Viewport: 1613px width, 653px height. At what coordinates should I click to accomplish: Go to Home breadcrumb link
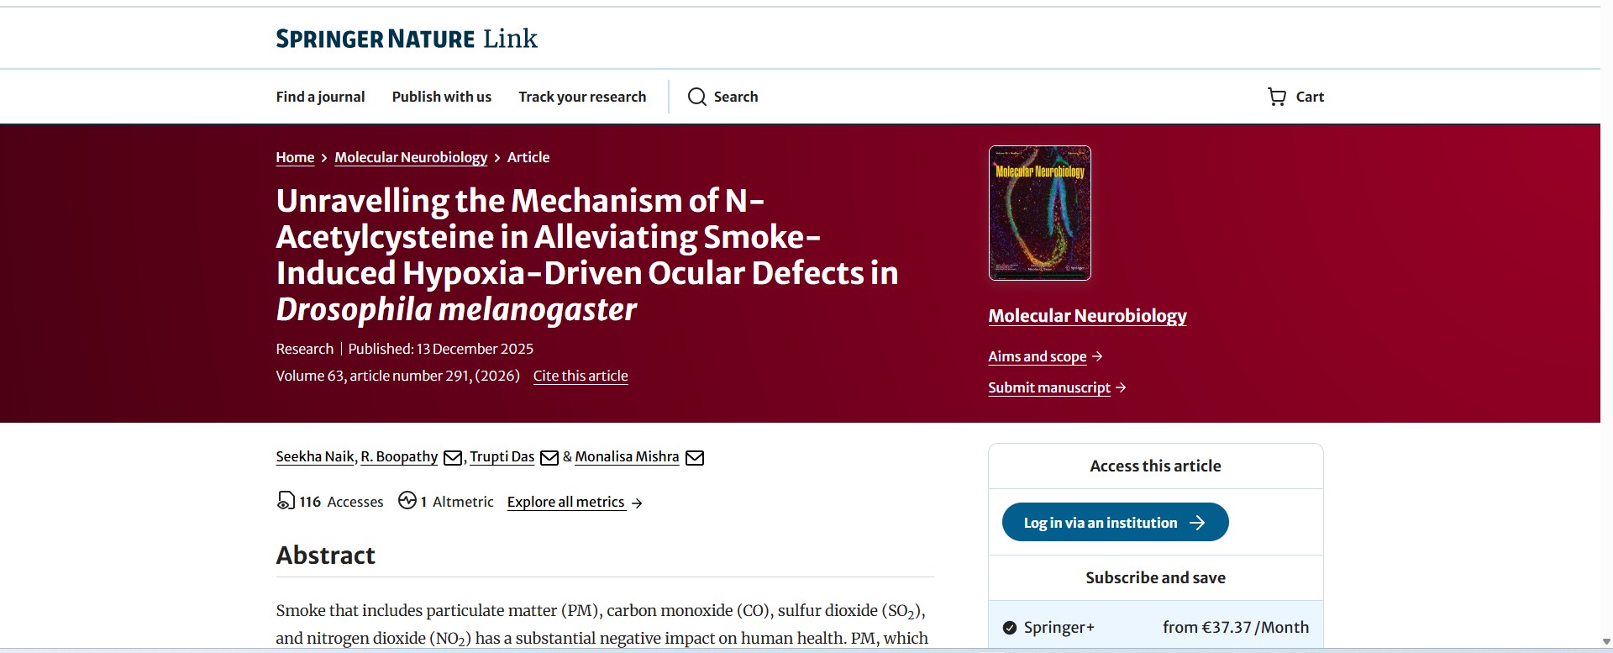pos(295,157)
